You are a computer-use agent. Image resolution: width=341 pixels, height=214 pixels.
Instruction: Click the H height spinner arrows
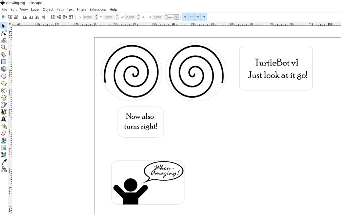pos(165,17)
